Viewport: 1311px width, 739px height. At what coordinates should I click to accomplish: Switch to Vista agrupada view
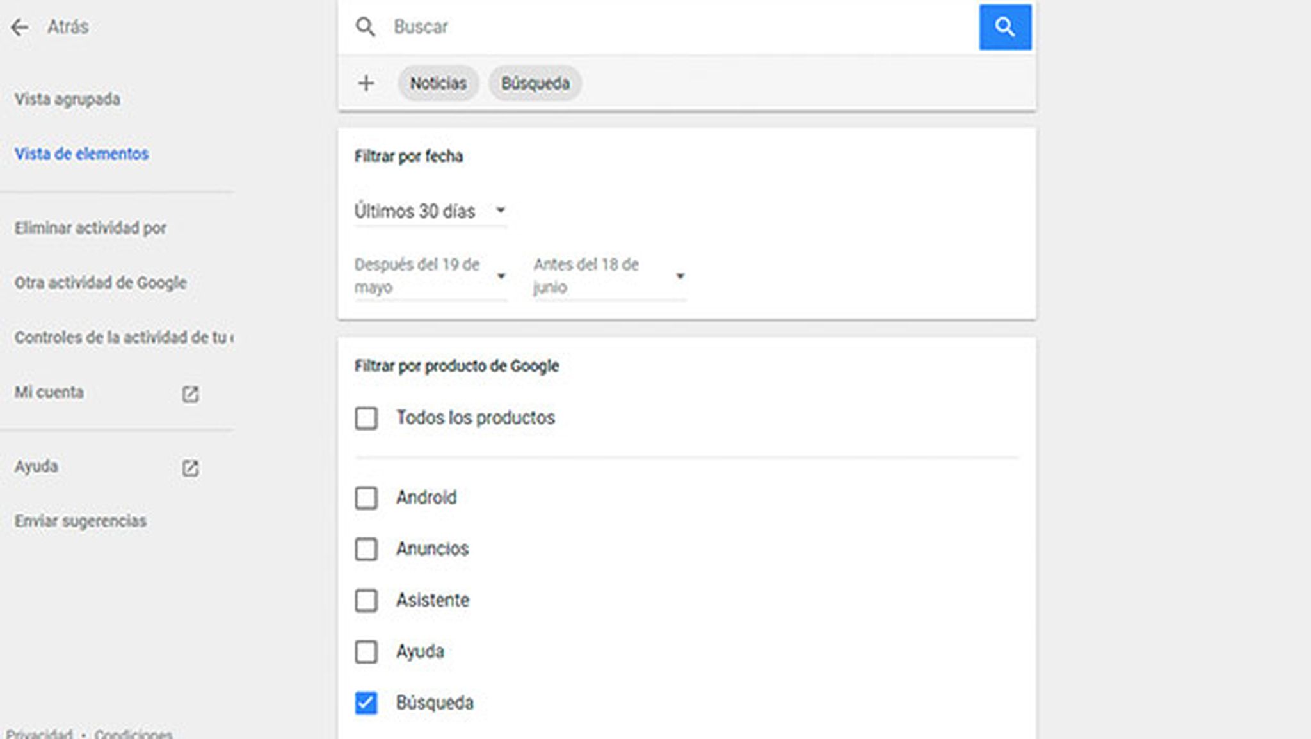[x=67, y=100]
